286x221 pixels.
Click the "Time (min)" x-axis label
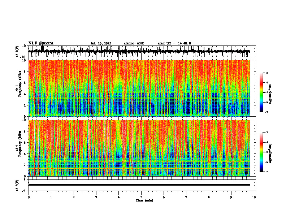144,200
